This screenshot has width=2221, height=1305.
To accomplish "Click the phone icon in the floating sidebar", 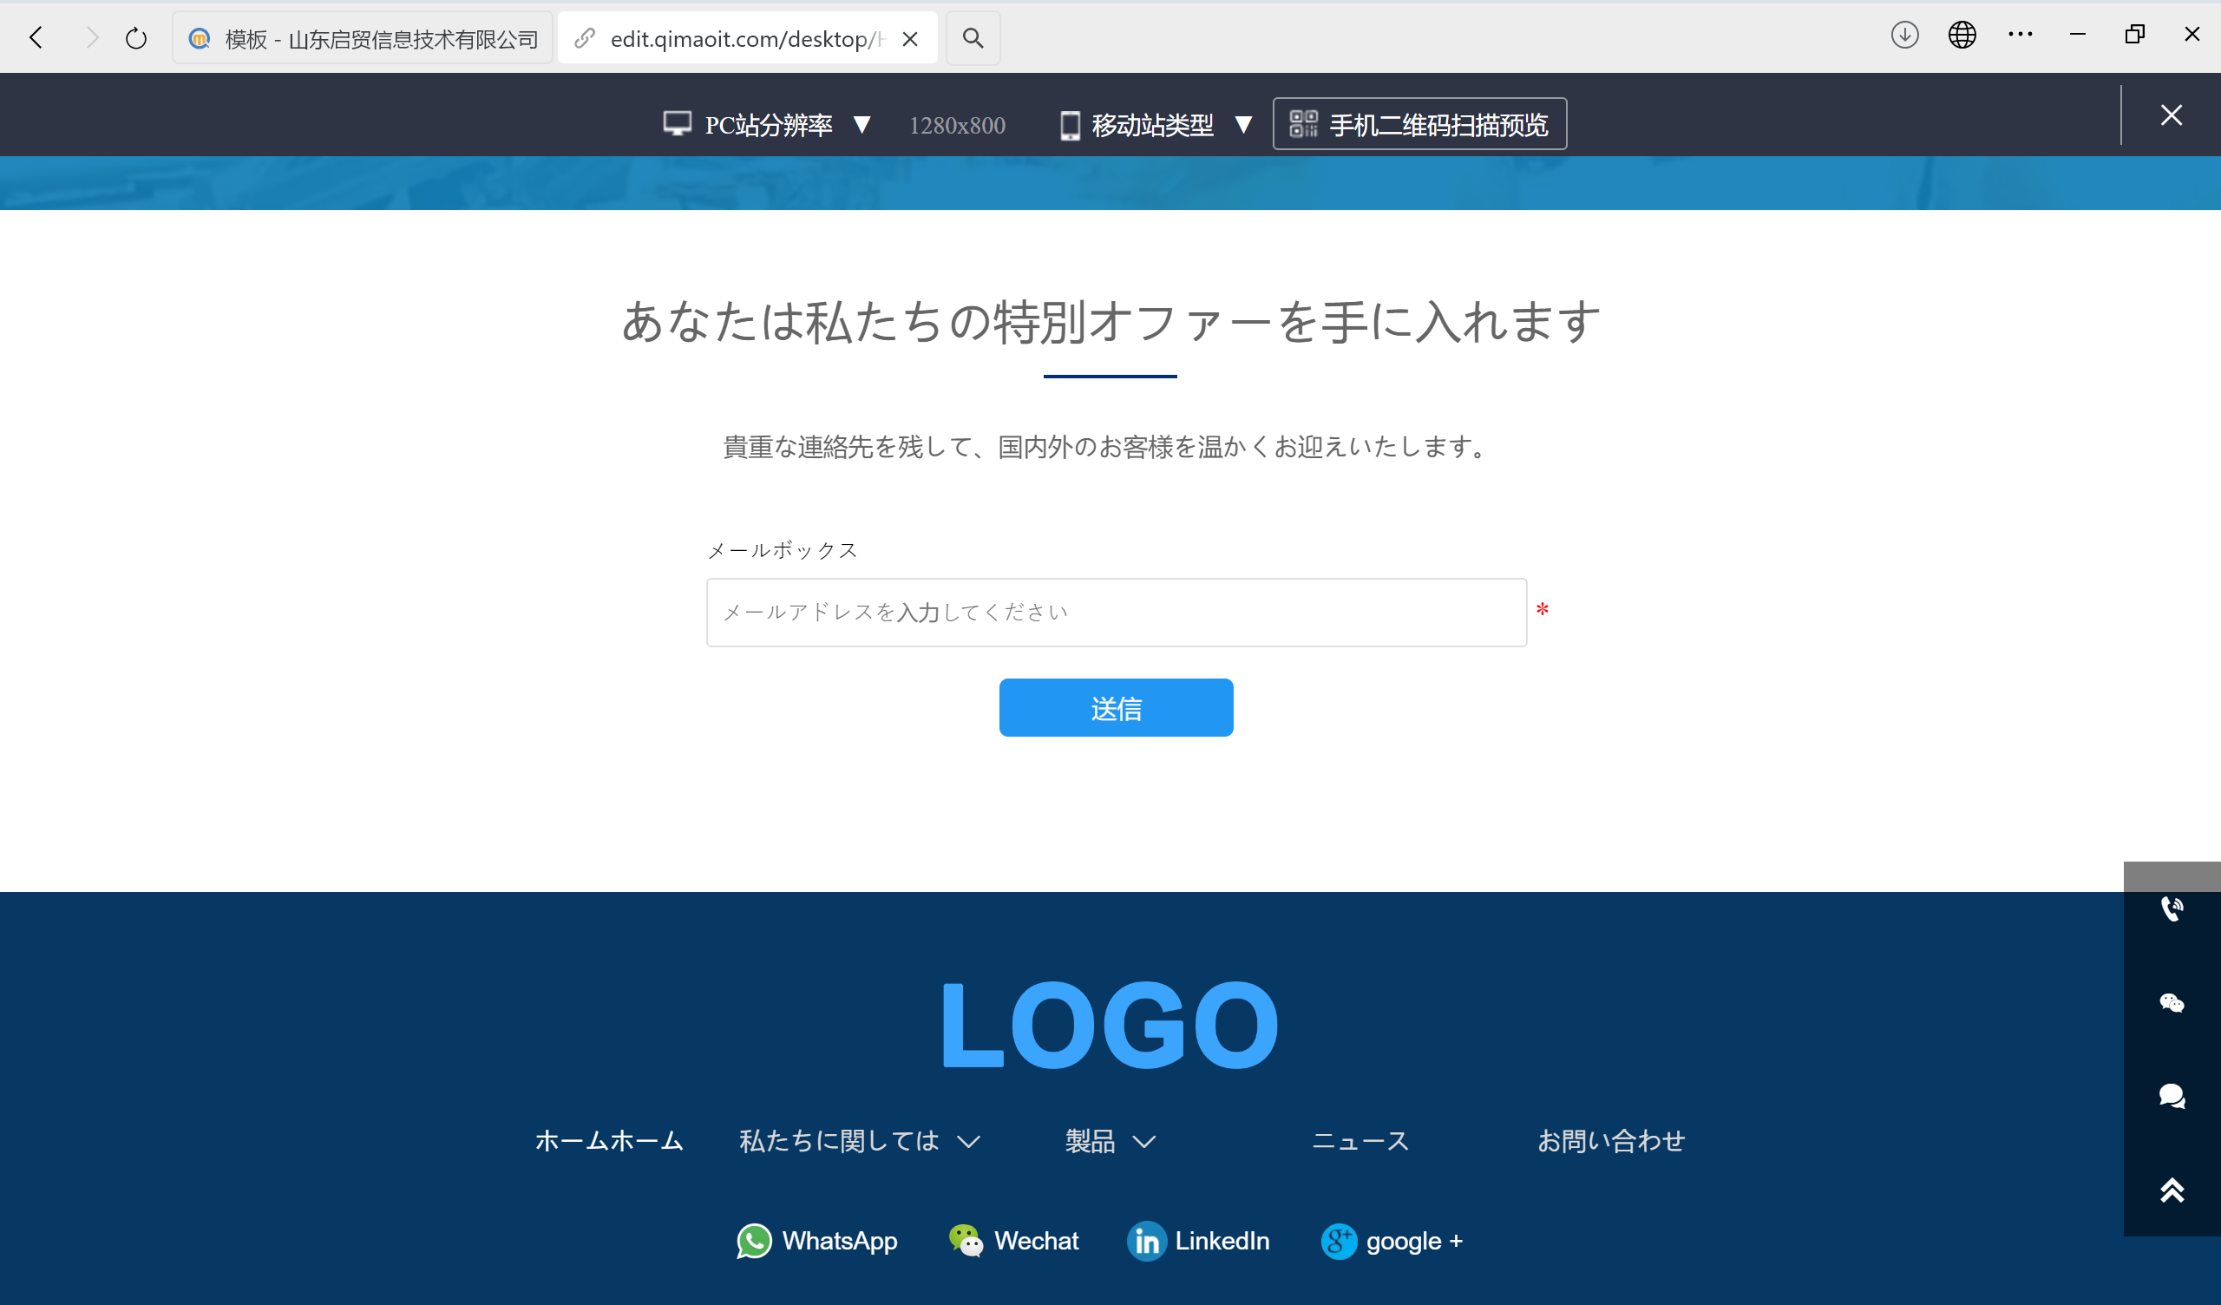I will [x=2172, y=908].
